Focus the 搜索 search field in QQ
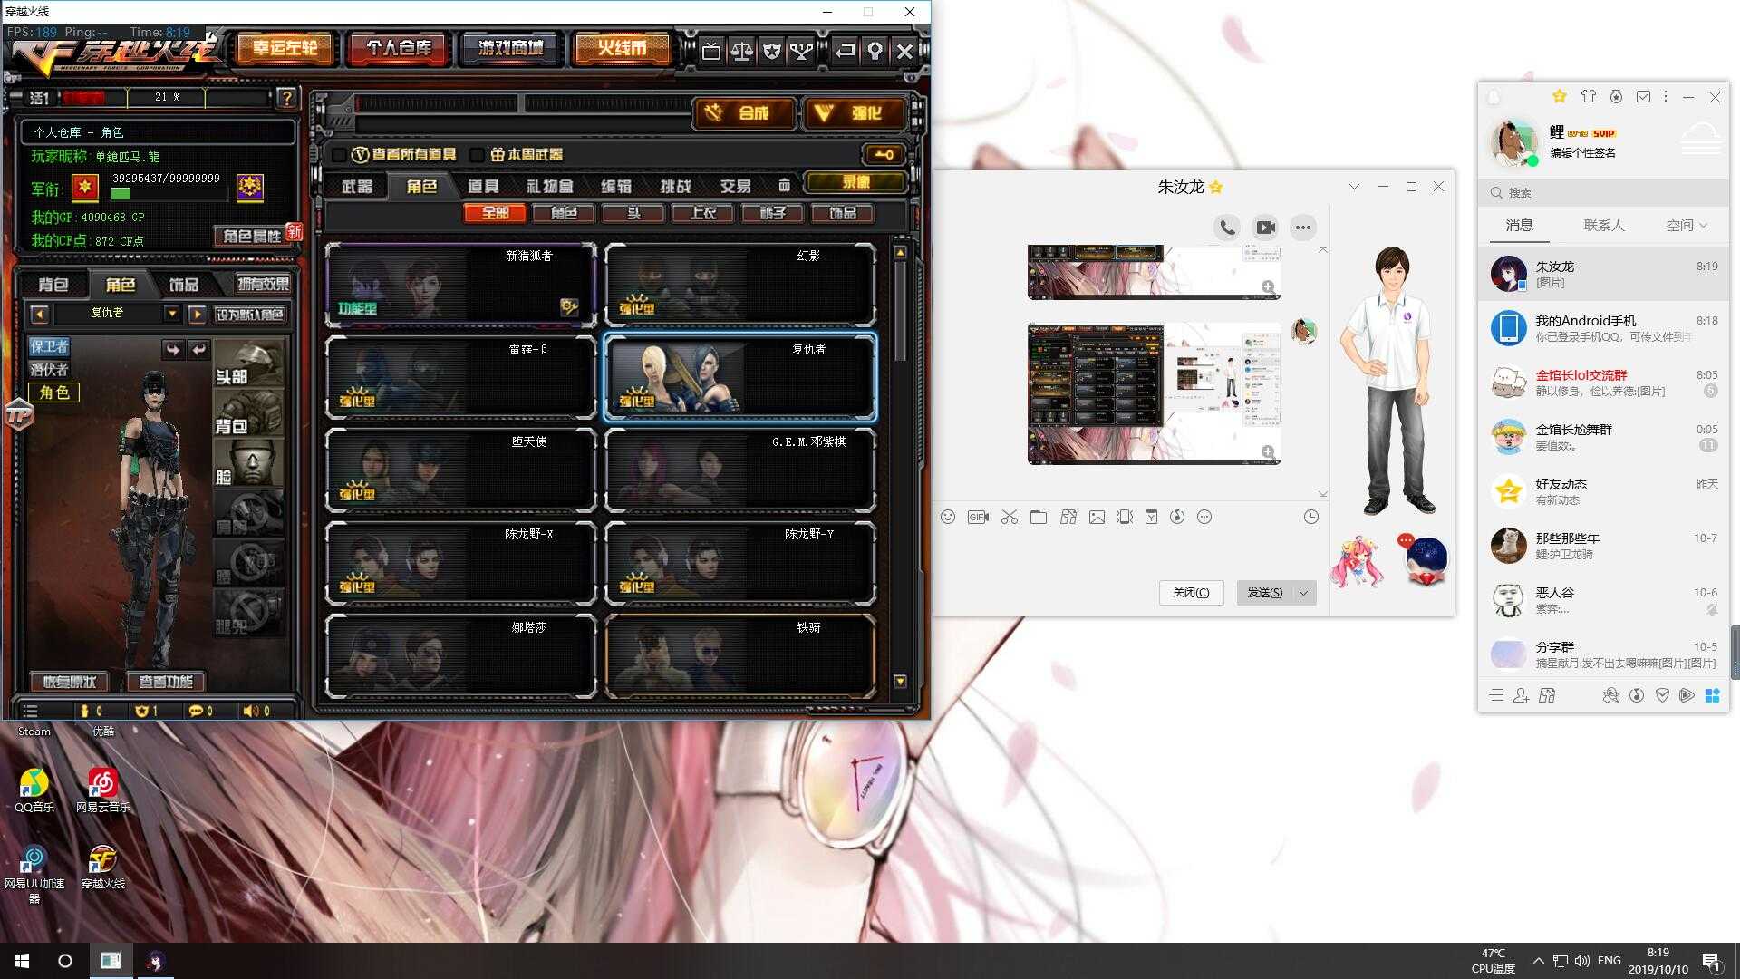Viewport: 1740px width, 979px height. [x=1604, y=192]
